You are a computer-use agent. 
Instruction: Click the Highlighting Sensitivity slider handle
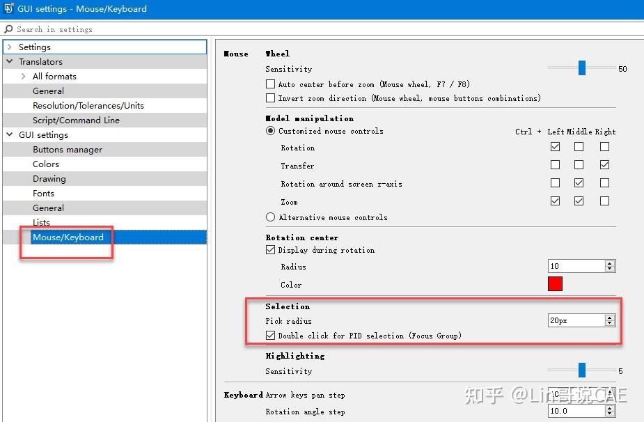582,370
